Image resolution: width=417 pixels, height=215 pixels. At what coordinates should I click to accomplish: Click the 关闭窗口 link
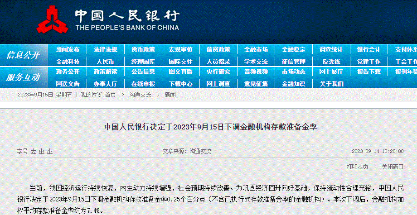[x=393, y=167]
